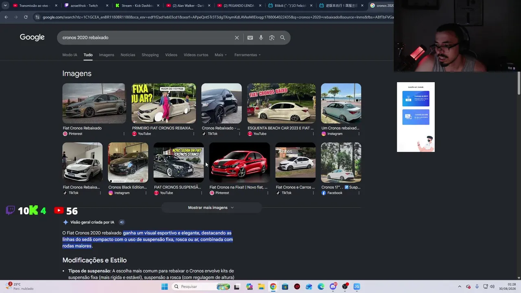Reload the page in Chrome

(x=26, y=17)
